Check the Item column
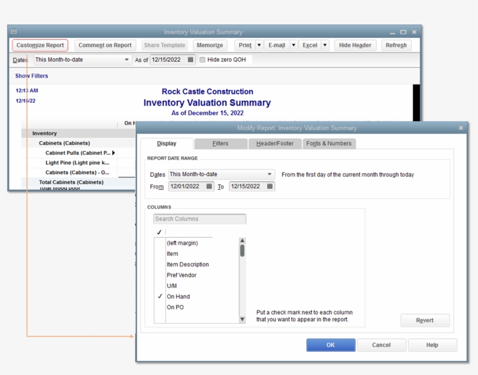This screenshot has height=375, width=478. coord(160,254)
